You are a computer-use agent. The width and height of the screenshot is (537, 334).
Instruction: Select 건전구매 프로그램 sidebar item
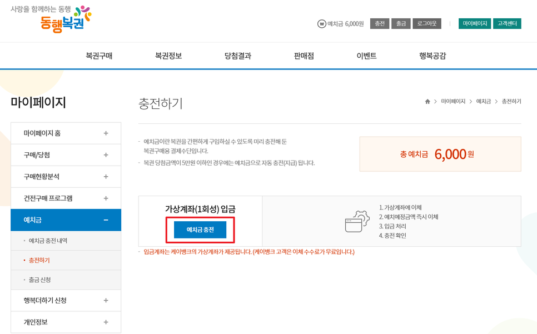tap(66, 198)
